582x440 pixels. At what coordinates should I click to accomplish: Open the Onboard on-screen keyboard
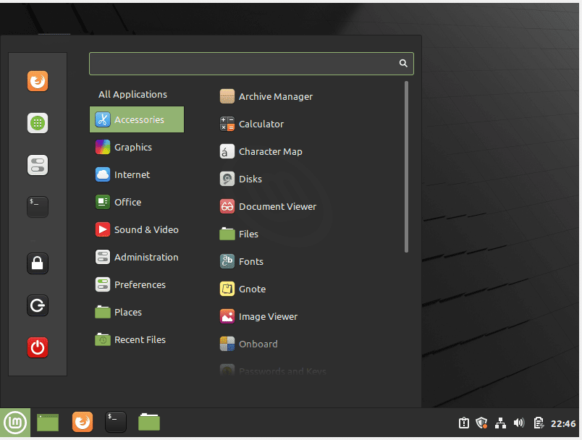click(258, 344)
